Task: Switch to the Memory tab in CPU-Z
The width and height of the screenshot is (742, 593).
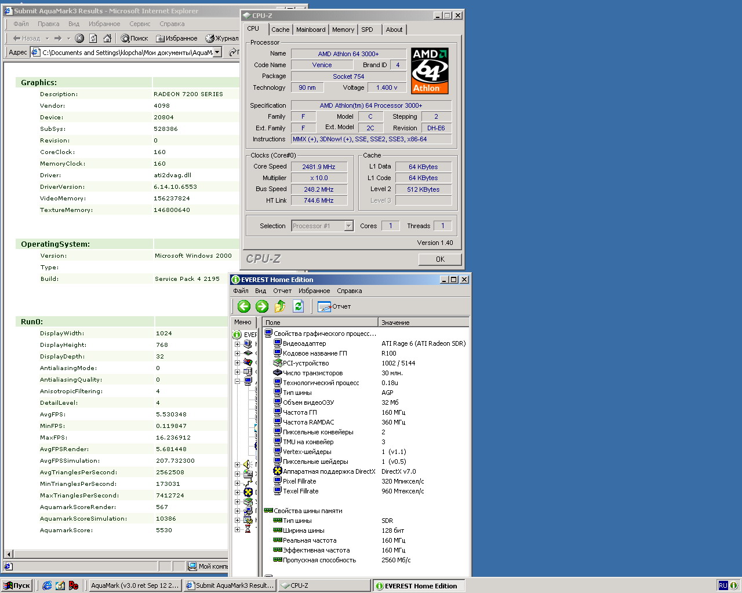Action: (x=343, y=30)
